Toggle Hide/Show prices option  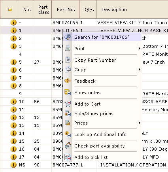pyautogui.click(x=94, y=113)
